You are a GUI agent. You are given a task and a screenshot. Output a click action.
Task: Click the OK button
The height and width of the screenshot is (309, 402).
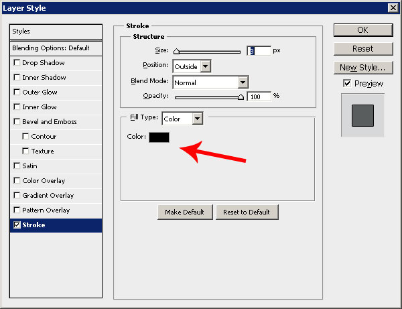(362, 30)
